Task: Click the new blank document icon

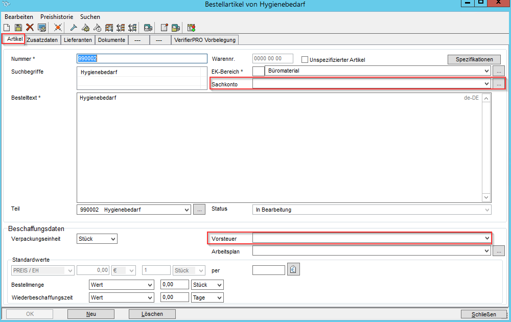Action: pos(7,28)
